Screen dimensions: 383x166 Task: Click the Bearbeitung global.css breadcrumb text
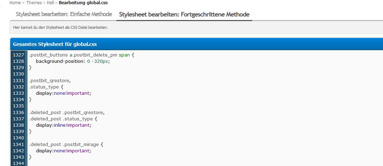coord(83,3)
